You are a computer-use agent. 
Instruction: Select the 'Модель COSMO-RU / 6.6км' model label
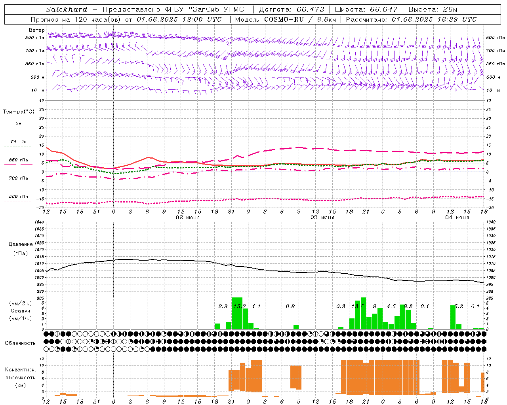click(285, 19)
